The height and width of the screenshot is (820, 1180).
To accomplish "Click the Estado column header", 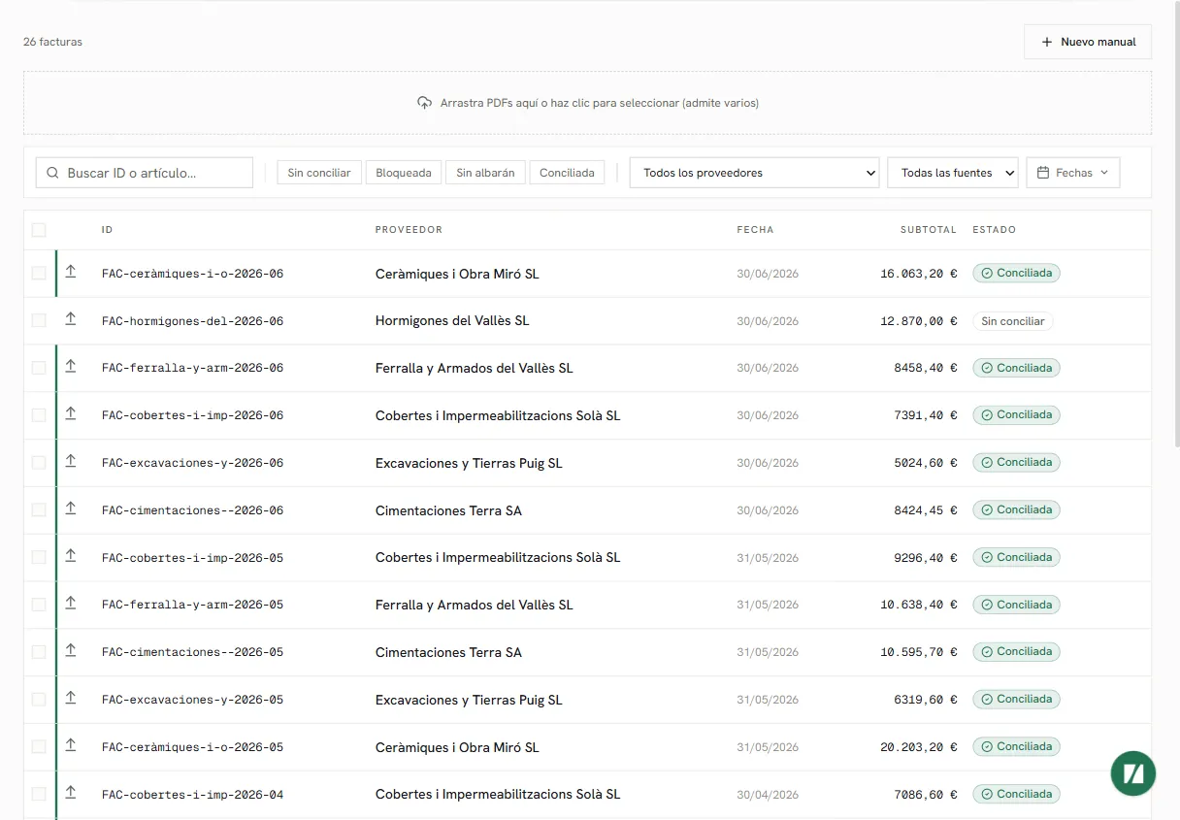I will click(995, 230).
